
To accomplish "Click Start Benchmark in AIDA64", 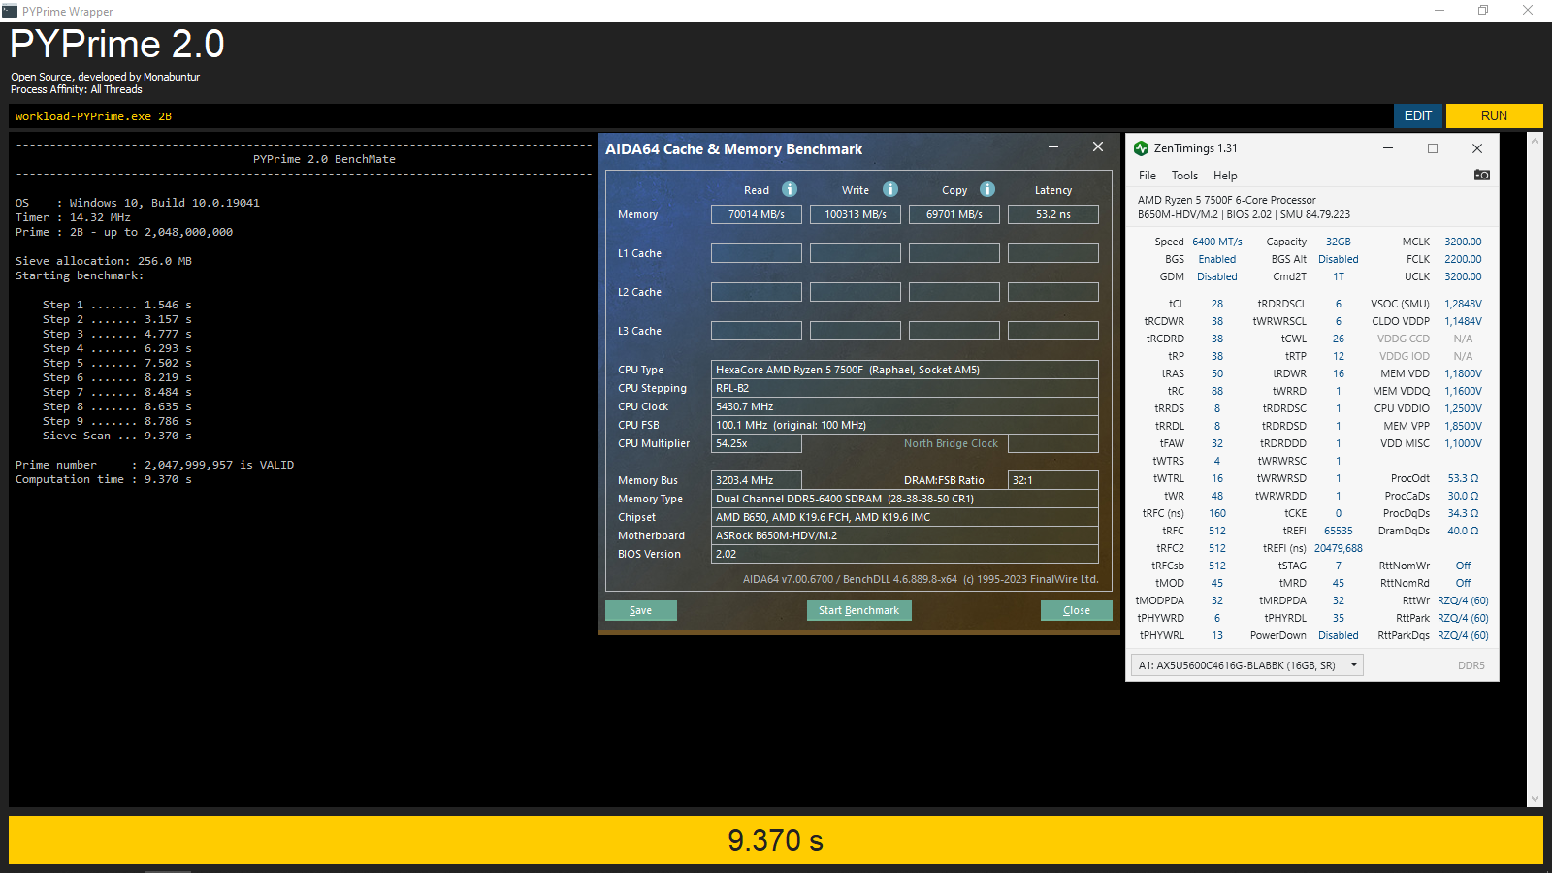I will (x=858, y=610).
